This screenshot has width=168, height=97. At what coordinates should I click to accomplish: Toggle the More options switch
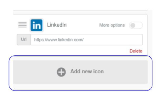point(136,25)
